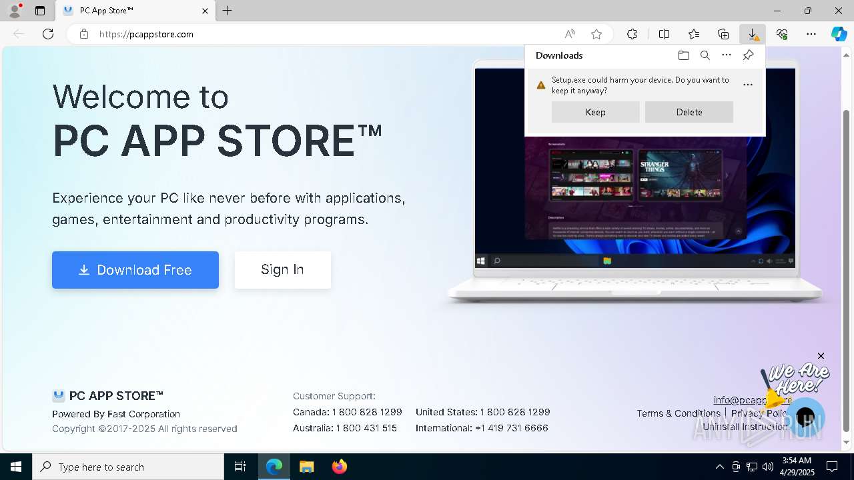Click the network tray icon
The image size is (854, 480).
[x=752, y=467]
